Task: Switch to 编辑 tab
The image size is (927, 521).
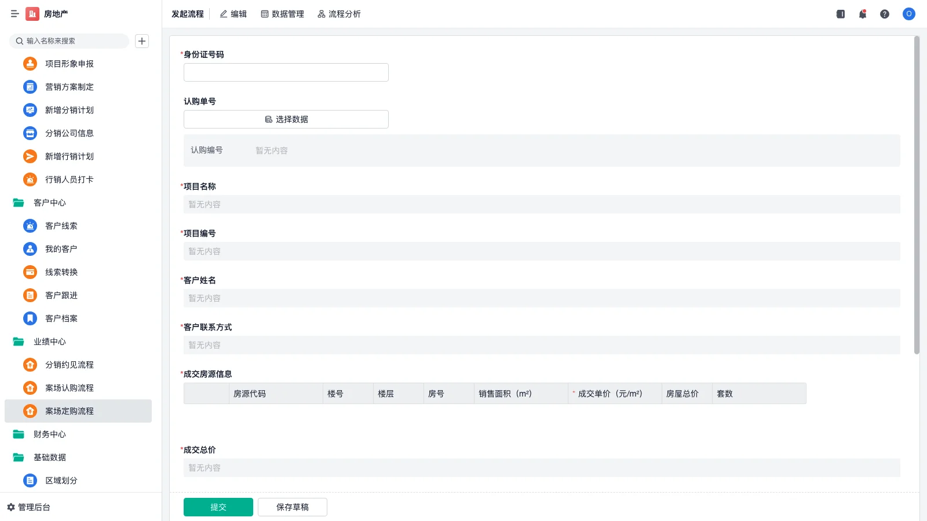Action: [x=233, y=14]
